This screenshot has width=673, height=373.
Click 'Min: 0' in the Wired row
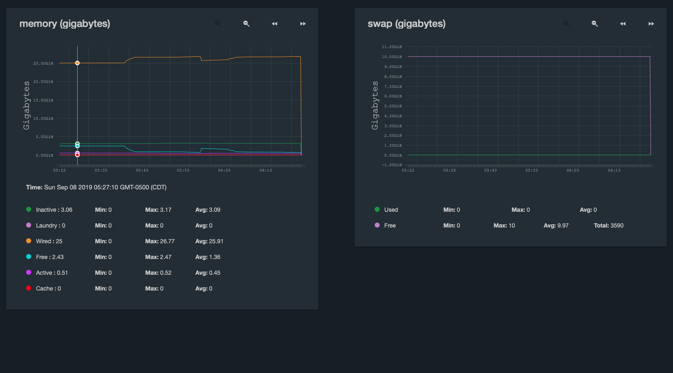tap(103, 241)
